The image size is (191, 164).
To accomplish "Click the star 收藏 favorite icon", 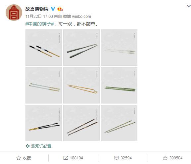I will click(19, 158).
